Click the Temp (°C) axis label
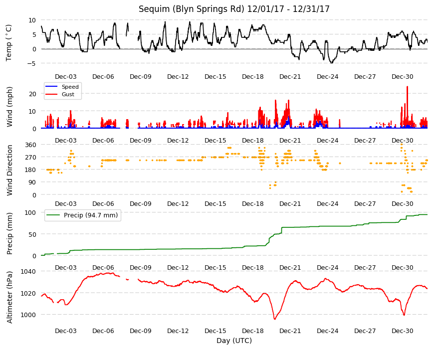Viewport: 434px width, 349px height. 9,42
